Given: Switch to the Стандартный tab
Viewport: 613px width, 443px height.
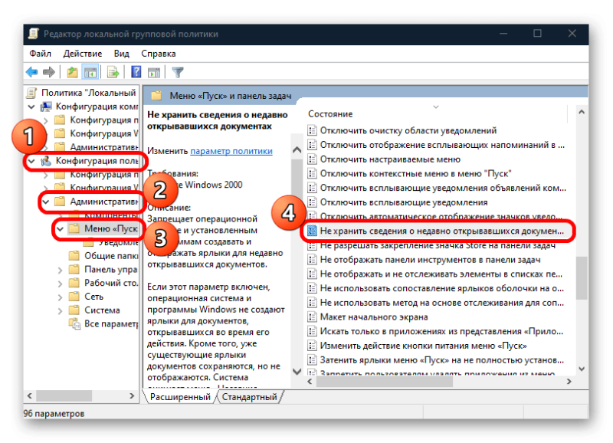Looking at the screenshot, I should click(250, 397).
